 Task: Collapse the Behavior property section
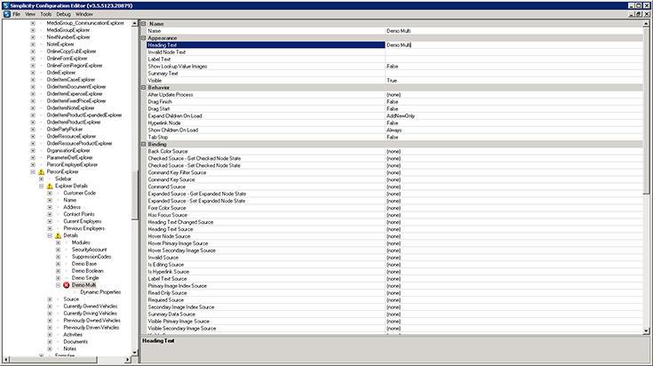pos(144,87)
